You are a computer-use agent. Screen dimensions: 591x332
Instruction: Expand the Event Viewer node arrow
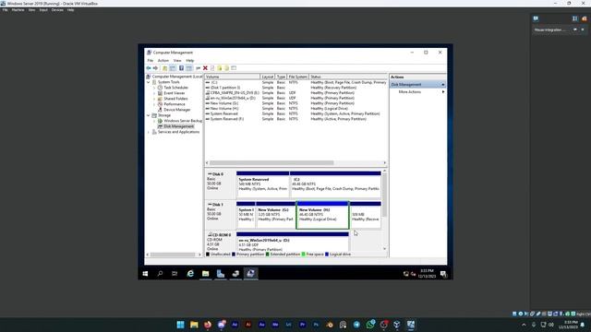tap(154, 93)
